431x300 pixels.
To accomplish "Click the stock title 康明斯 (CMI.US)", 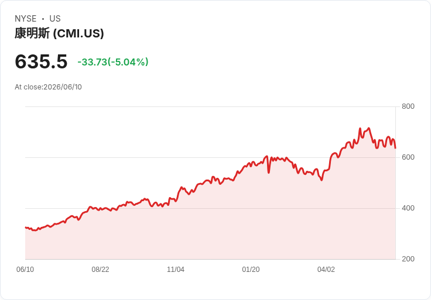I will 59,33.
